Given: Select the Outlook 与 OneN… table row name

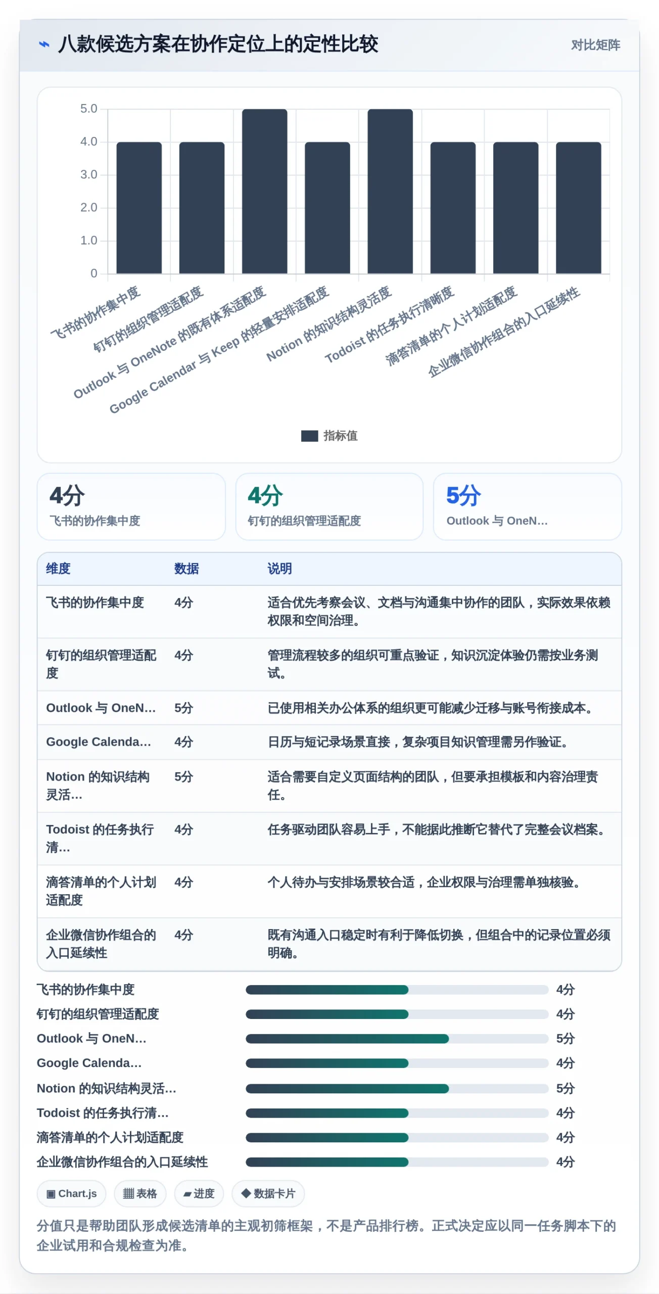Looking at the screenshot, I should [101, 708].
